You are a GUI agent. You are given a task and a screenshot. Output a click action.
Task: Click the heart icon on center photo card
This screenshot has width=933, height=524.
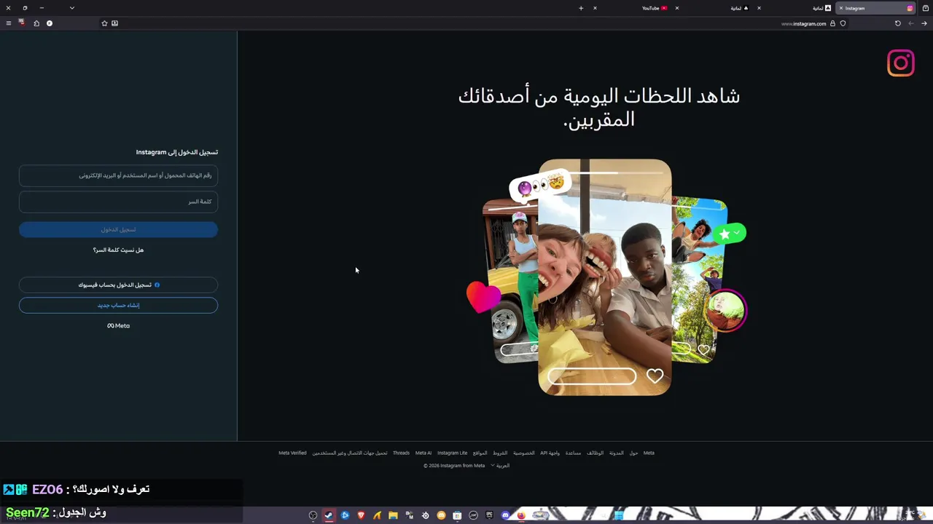pos(655,376)
